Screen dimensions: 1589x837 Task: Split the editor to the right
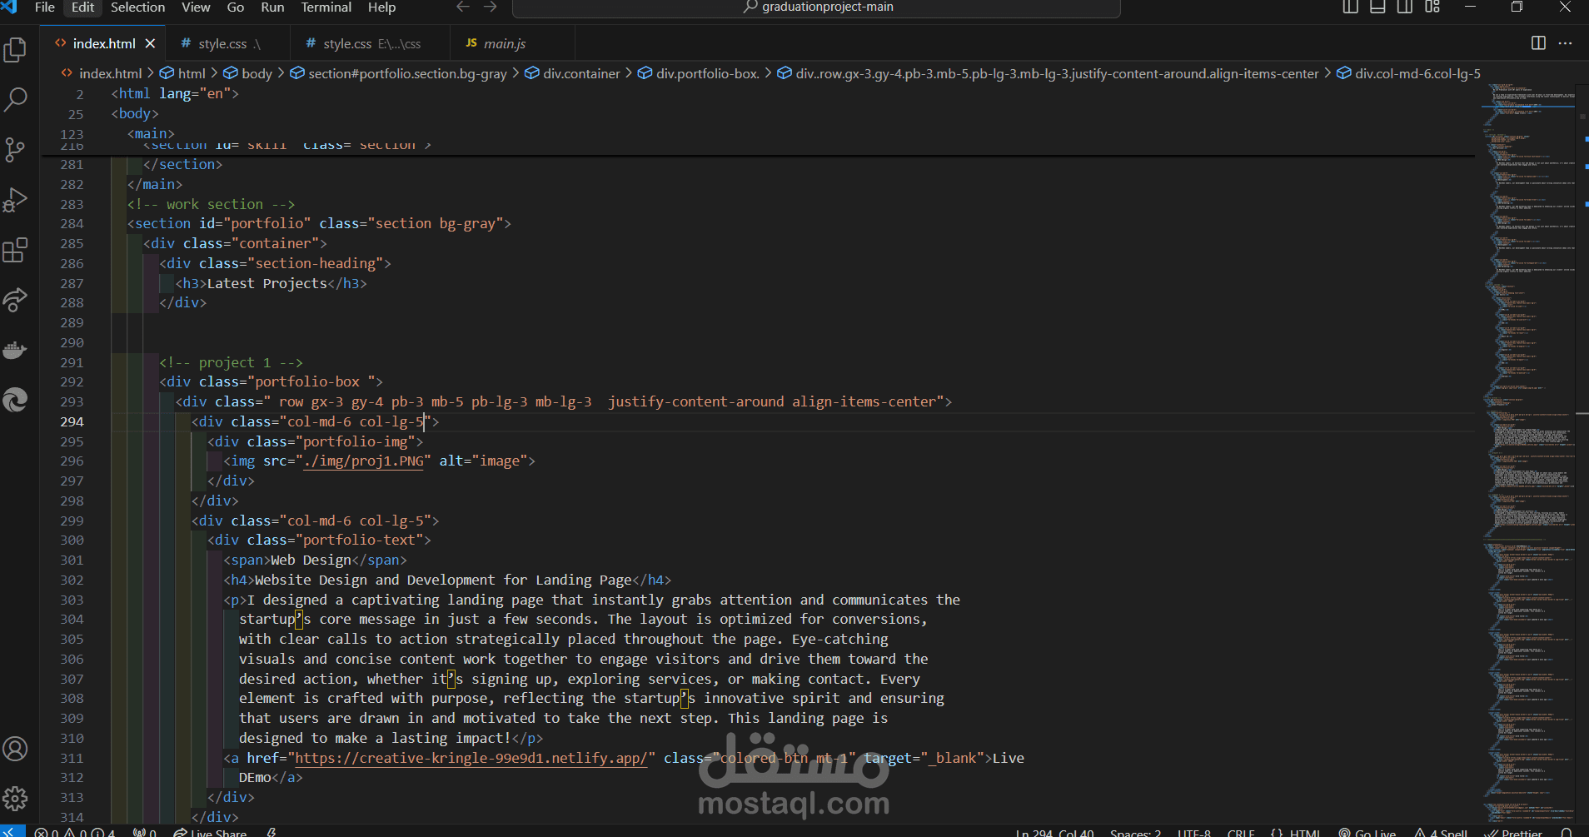pyautogui.click(x=1538, y=43)
